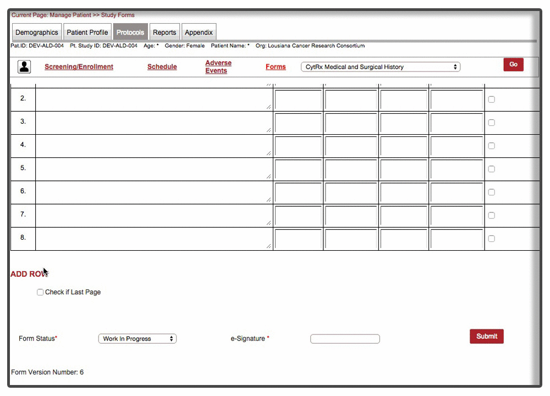
Task: Open the Schedule link
Action: [162, 67]
